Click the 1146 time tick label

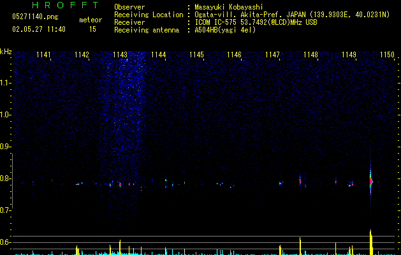coord(234,55)
